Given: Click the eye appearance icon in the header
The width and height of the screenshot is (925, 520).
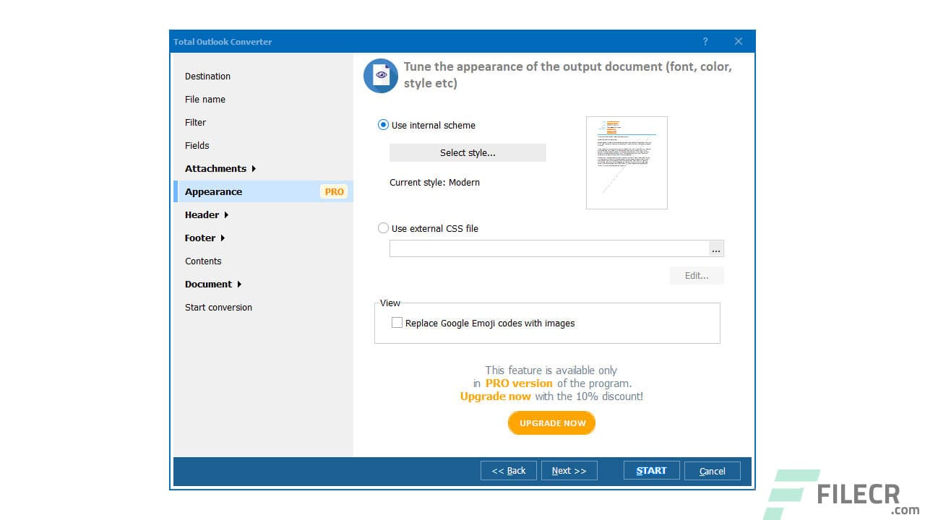Looking at the screenshot, I should click(381, 74).
